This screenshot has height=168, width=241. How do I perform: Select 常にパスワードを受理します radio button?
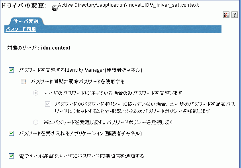pos(36,122)
